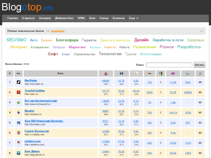211x158 pixels.
Task: Click the Maulnet purple favicon
Action: (19, 112)
